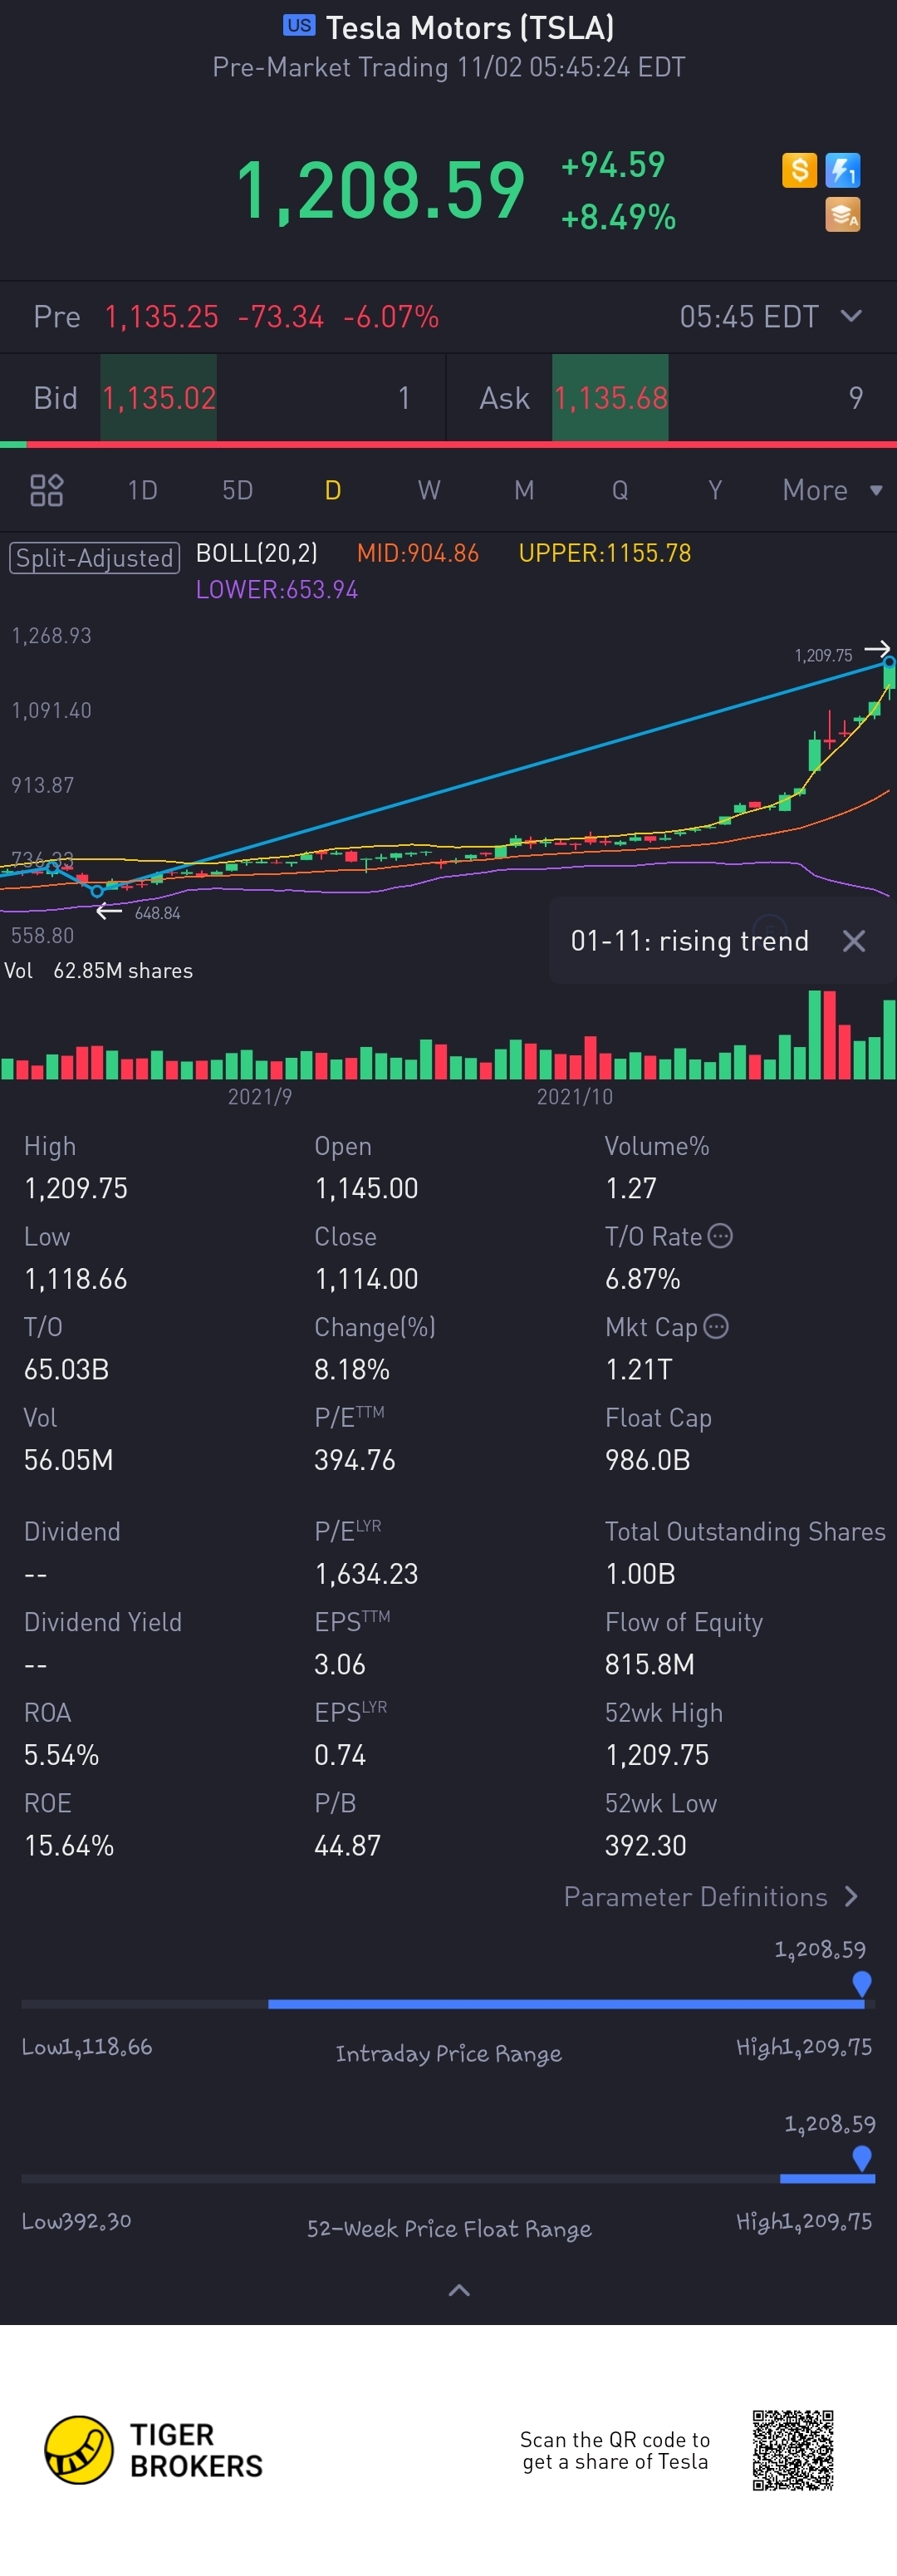Tap the QR code image
Screen dimensions: 897x2576
point(793,2450)
